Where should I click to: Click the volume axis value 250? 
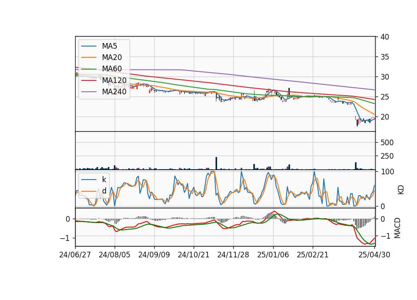(387, 156)
